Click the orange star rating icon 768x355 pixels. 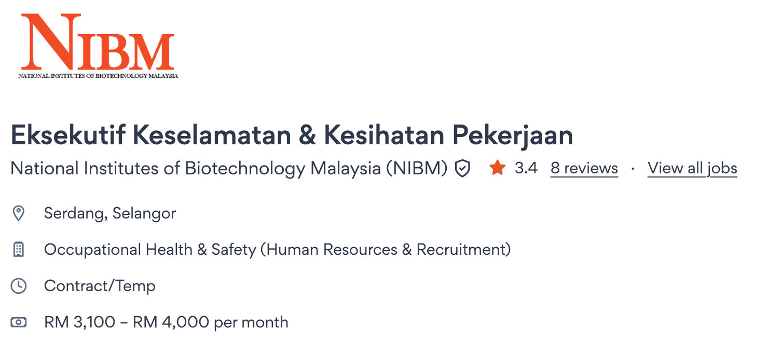click(497, 168)
